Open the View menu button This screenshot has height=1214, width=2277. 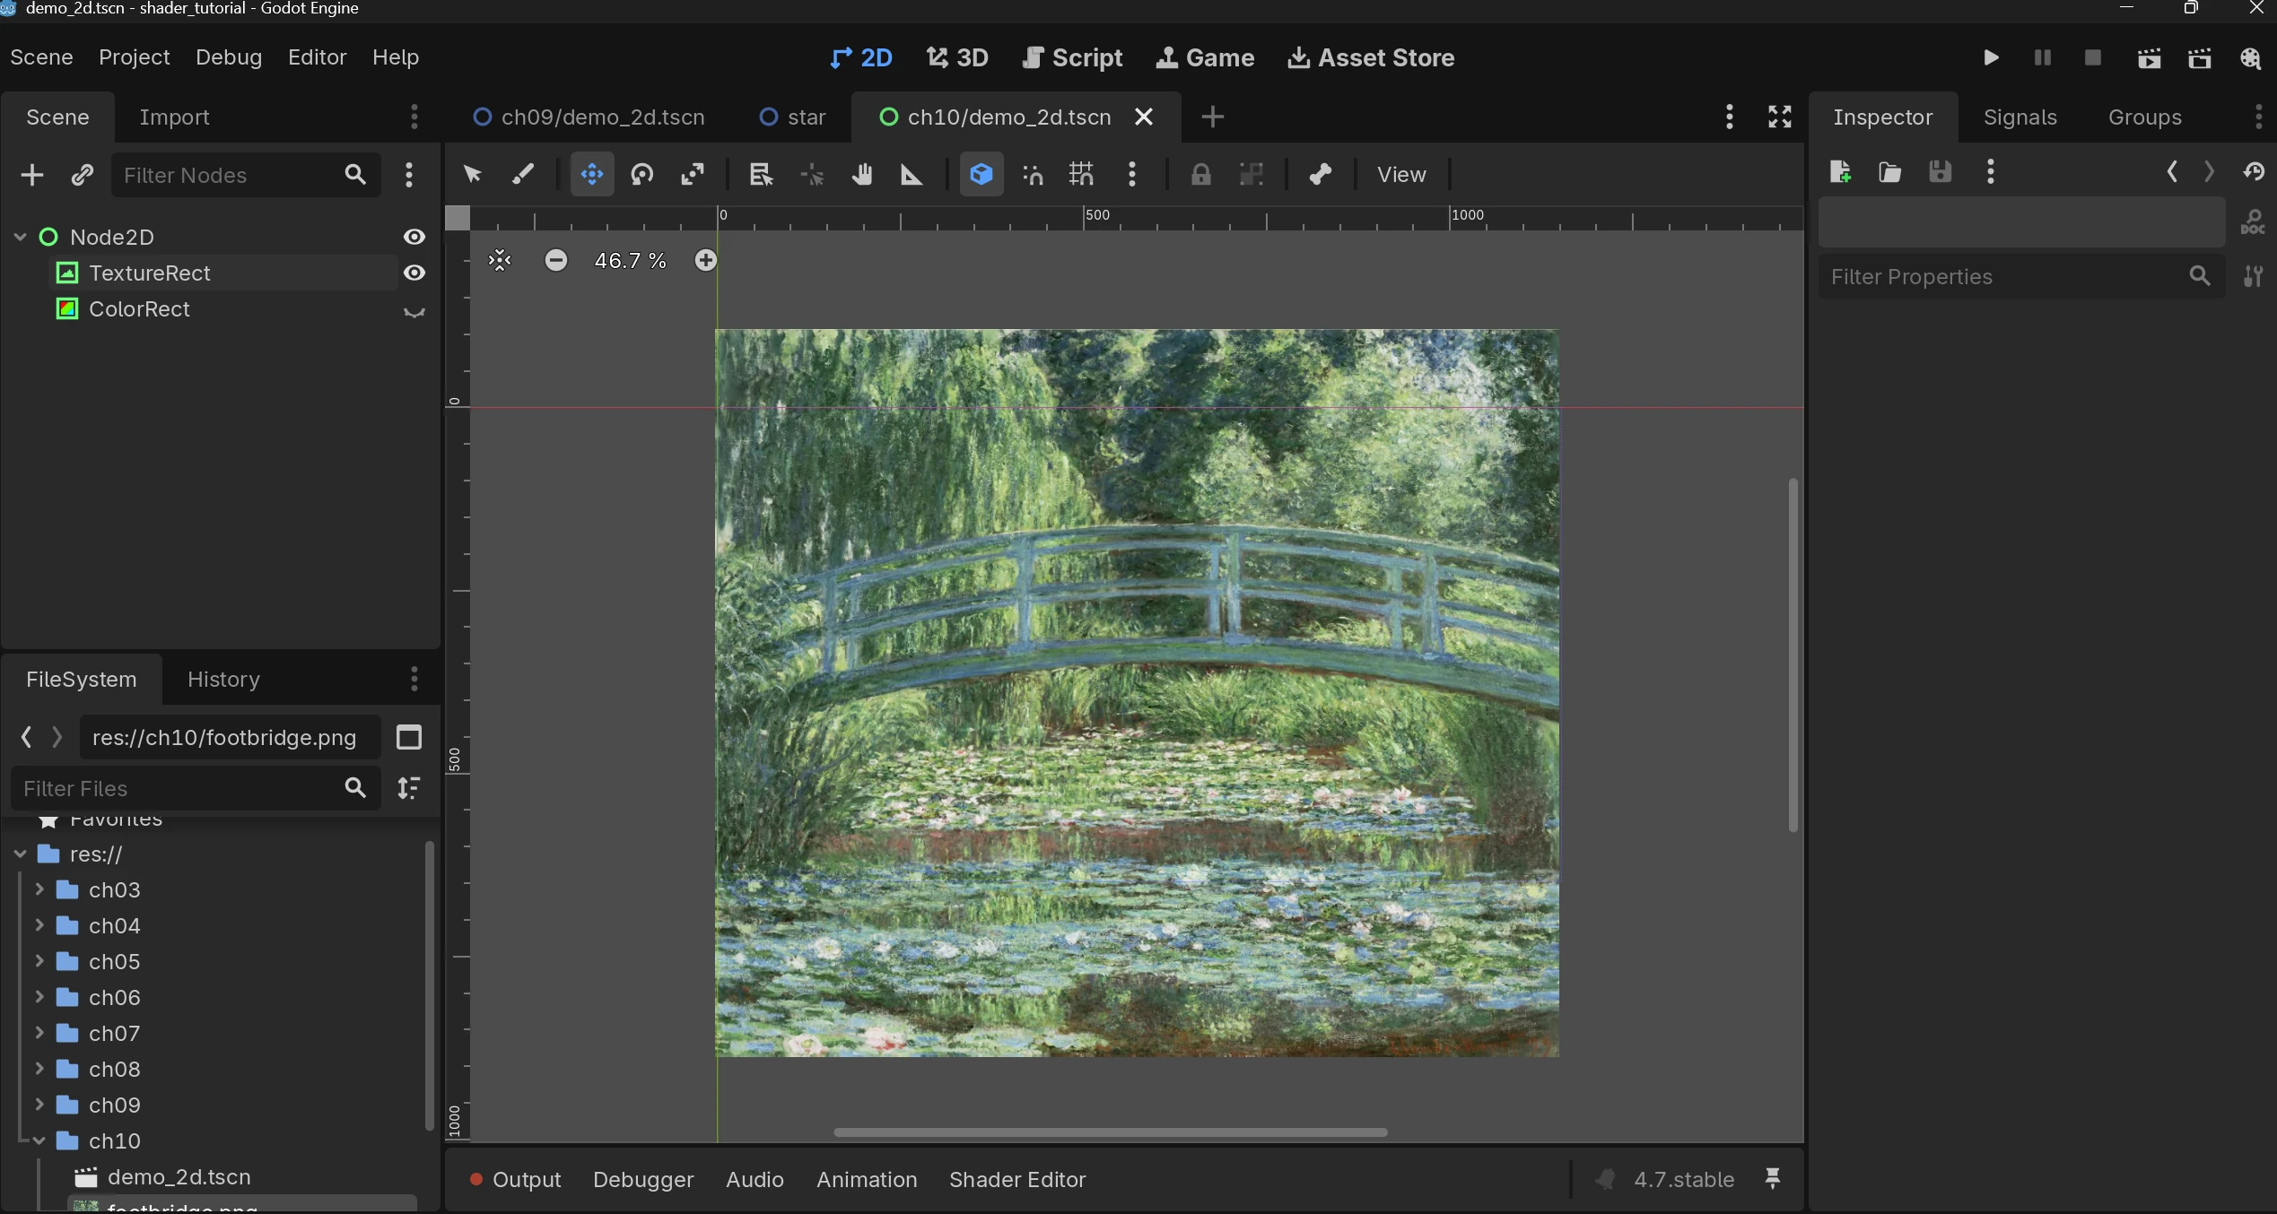click(1401, 175)
